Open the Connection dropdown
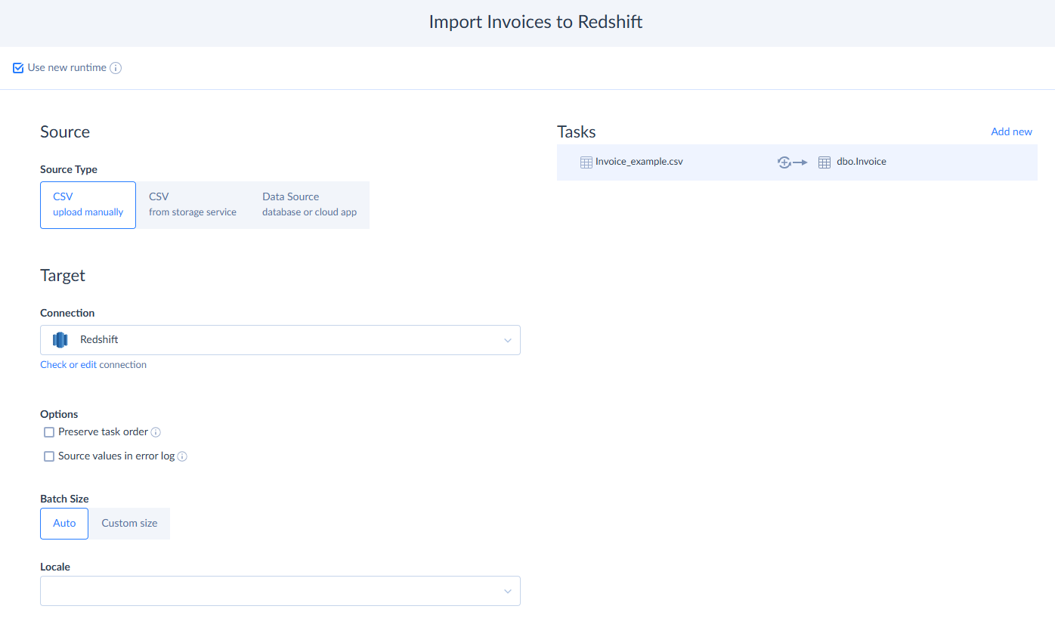Viewport: 1055px width, 637px height. (x=280, y=339)
